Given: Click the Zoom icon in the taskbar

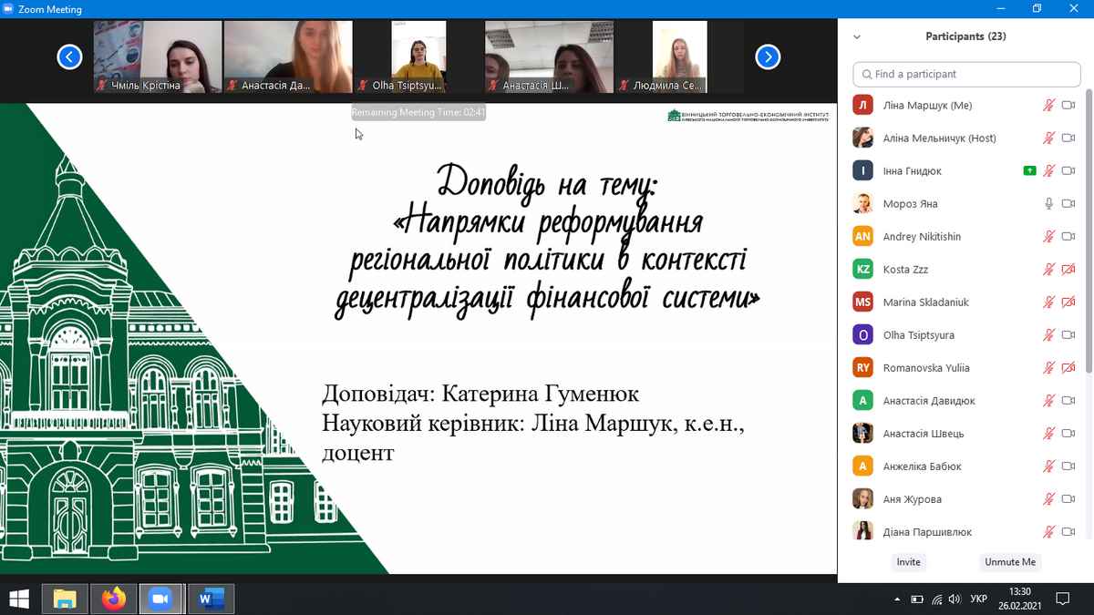Looking at the screenshot, I should coord(161,599).
